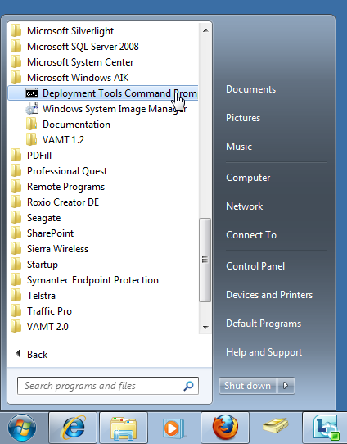This screenshot has width=347, height=444.
Task: Open Deployment Tools Command Prompt
Action: point(103,93)
